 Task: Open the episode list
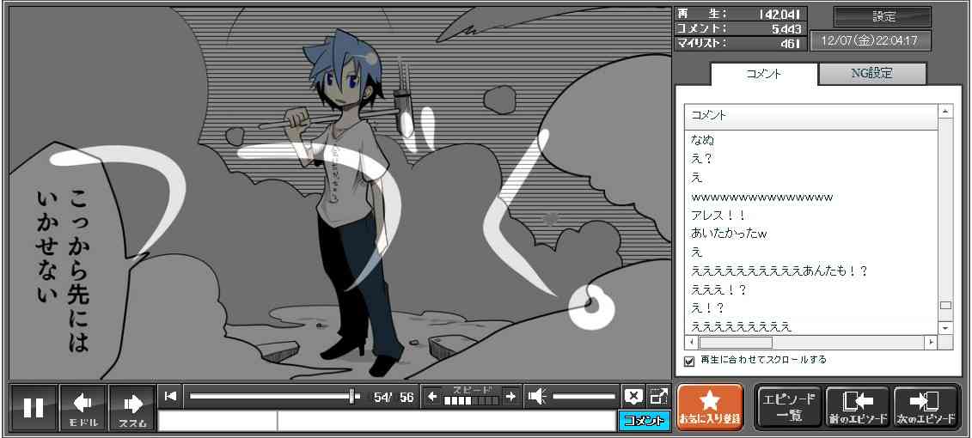pyautogui.click(x=788, y=407)
